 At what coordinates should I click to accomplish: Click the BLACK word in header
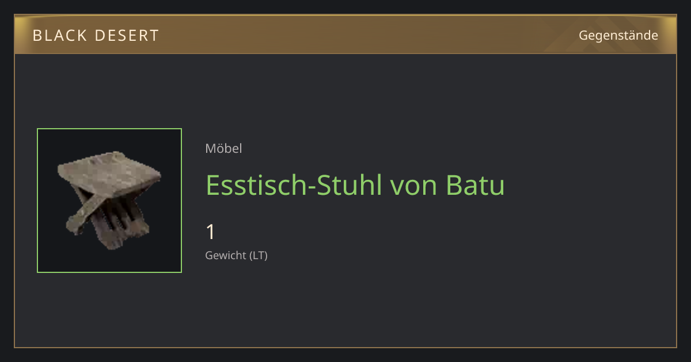(x=59, y=36)
